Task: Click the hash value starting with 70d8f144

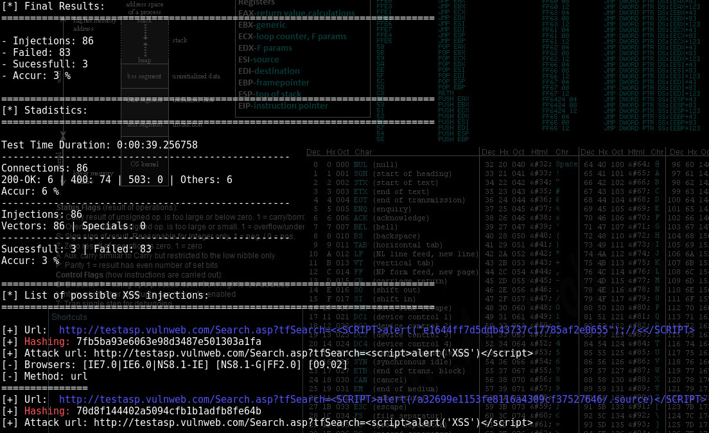Action: click(x=168, y=411)
